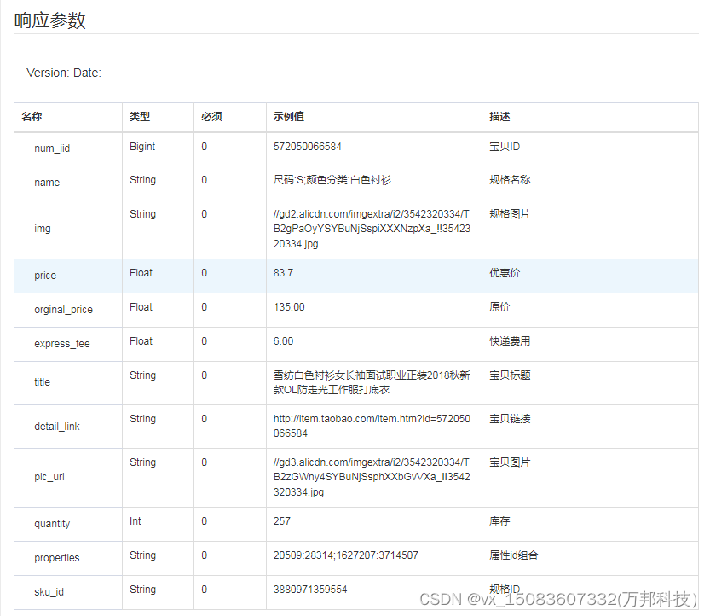Click the 雪纺白色衬衫 title example value
This screenshot has height=616, width=710.
(372, 382)
